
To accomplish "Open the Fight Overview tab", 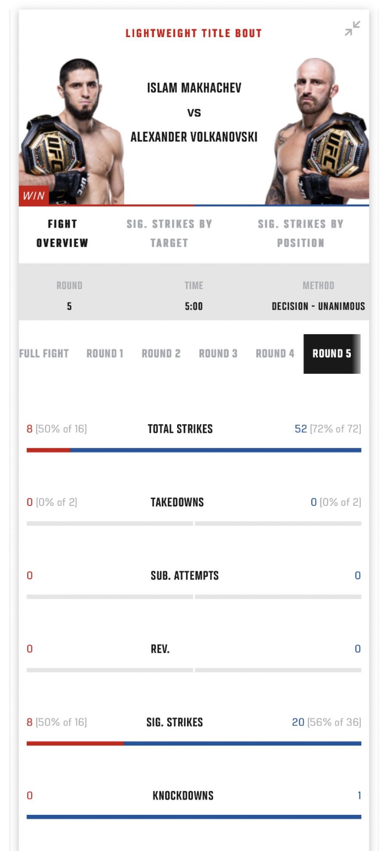I will (62, 233).
